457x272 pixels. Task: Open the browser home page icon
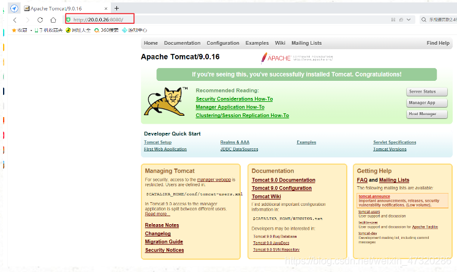(x=53, y=20)
